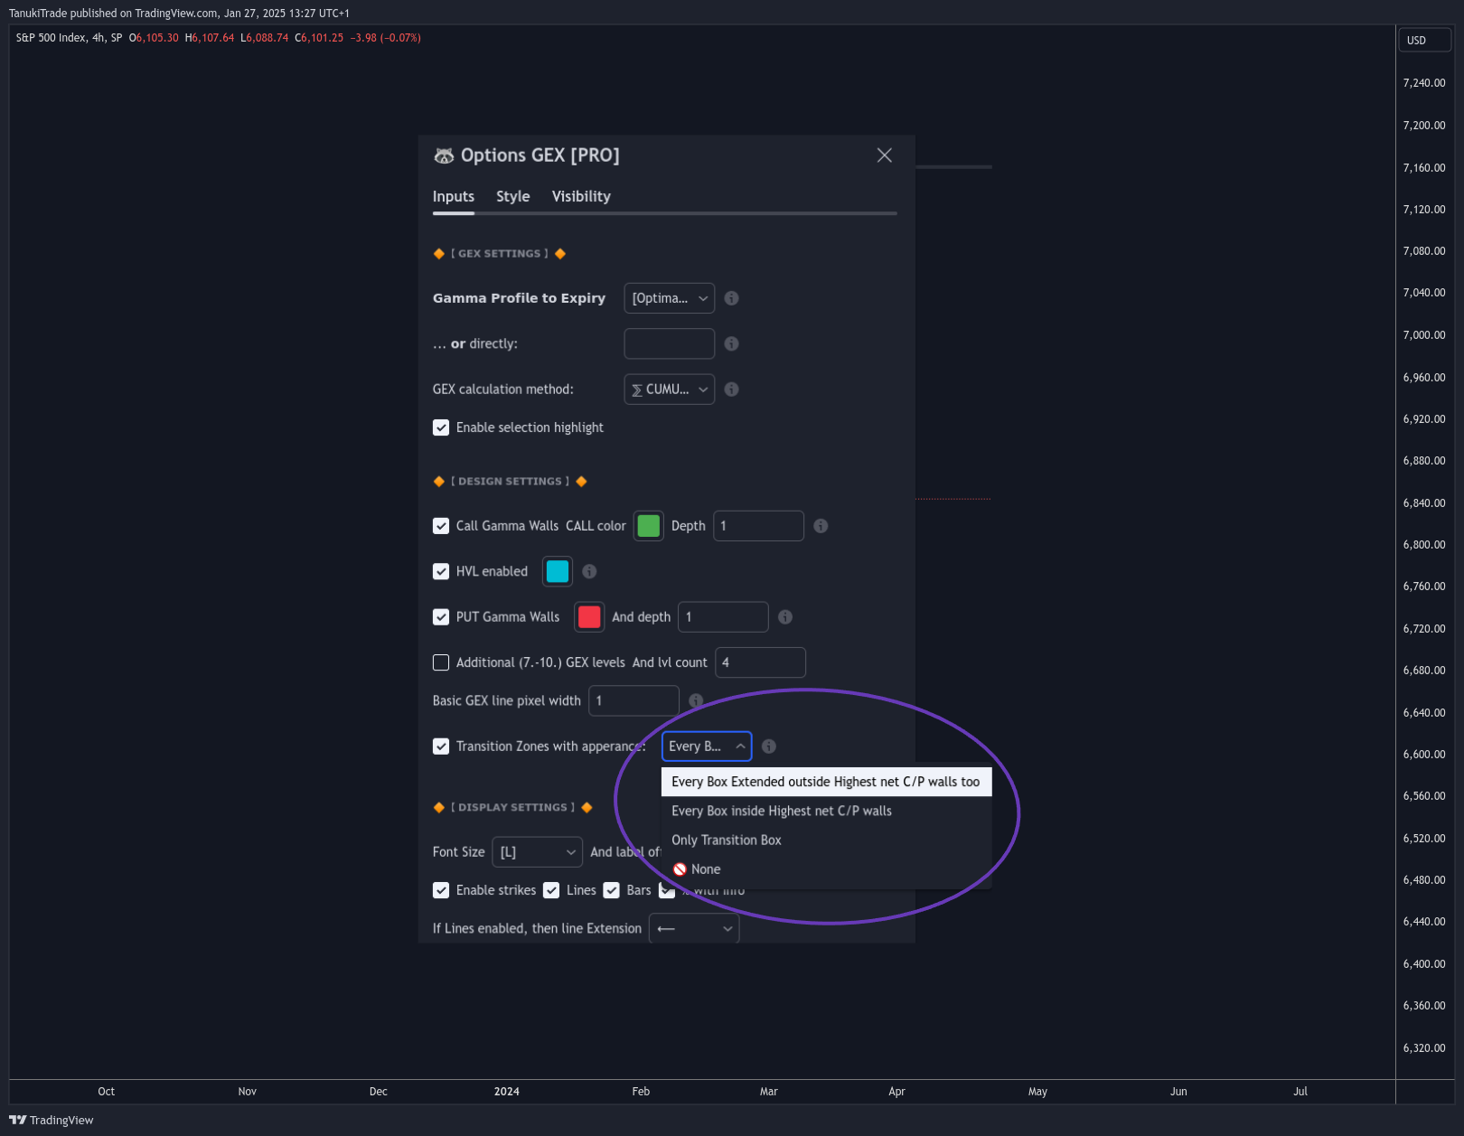Screen dimensions: 1464x1136
Task: Click the Jul label on time axis
Action: coord(1300,1092)
